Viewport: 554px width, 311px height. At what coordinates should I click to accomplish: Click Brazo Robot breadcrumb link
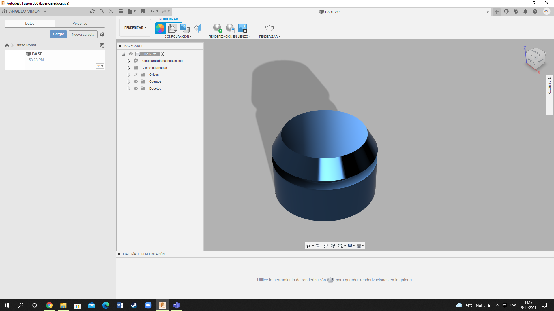(x=26, y=45)
